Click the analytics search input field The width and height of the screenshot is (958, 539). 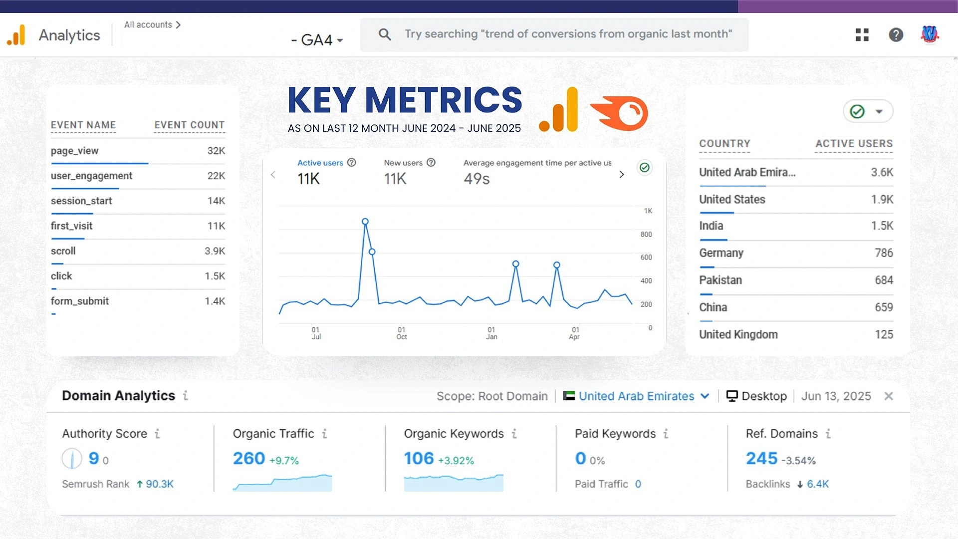pos(568,34)
